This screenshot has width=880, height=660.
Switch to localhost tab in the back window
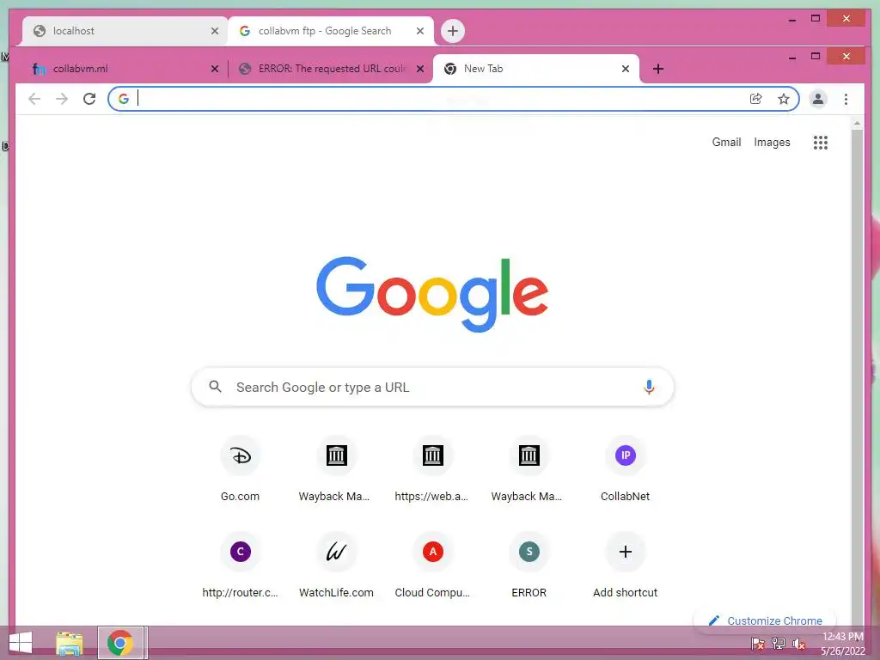coord(125,32)
